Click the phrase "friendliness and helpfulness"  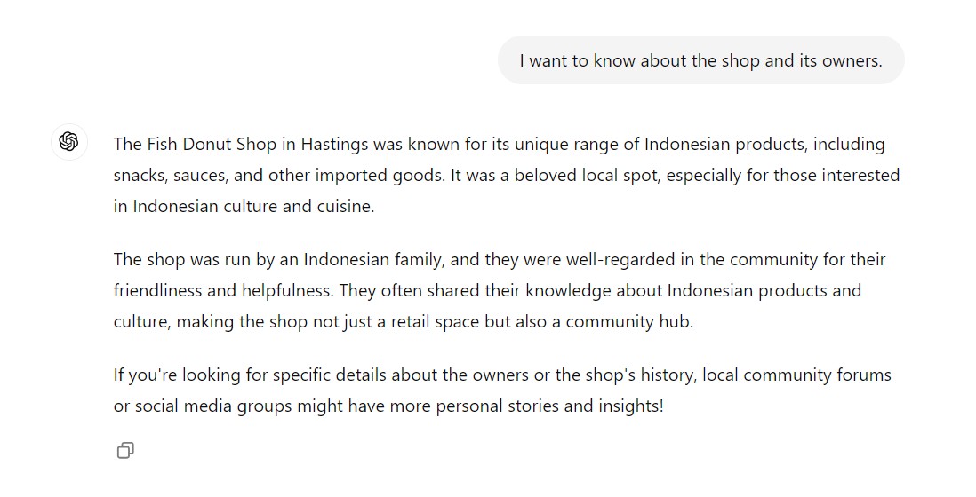click(222, 290)
